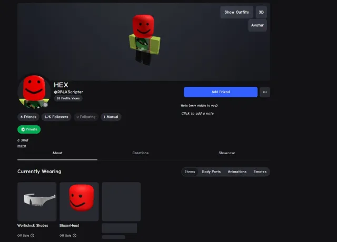Click the blue Add Friend button
The width and height of the screenshot is (337, 242).
tap(221, 92)
